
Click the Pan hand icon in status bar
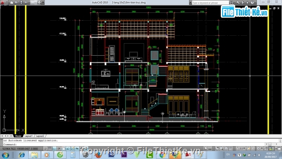pos(217,148)
